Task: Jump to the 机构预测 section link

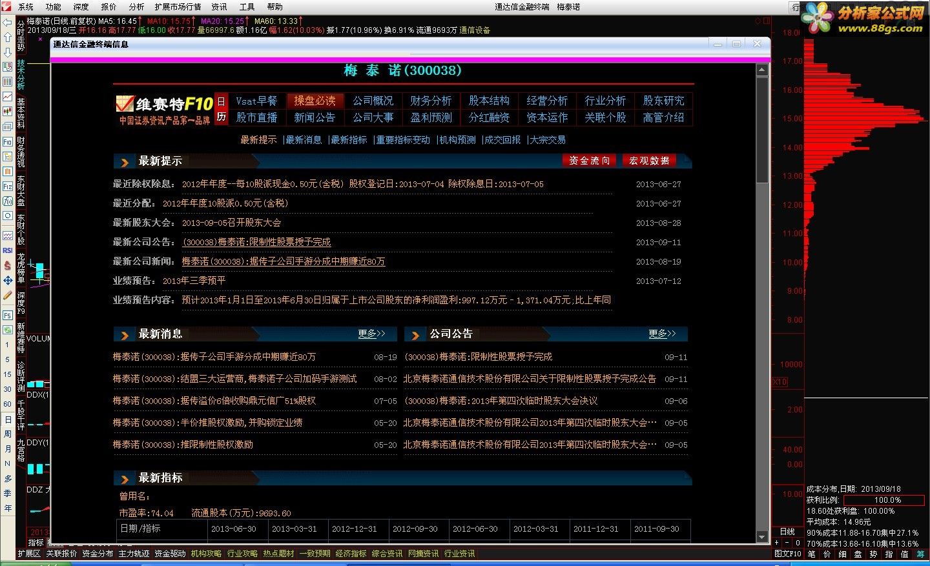Action: 457,139
